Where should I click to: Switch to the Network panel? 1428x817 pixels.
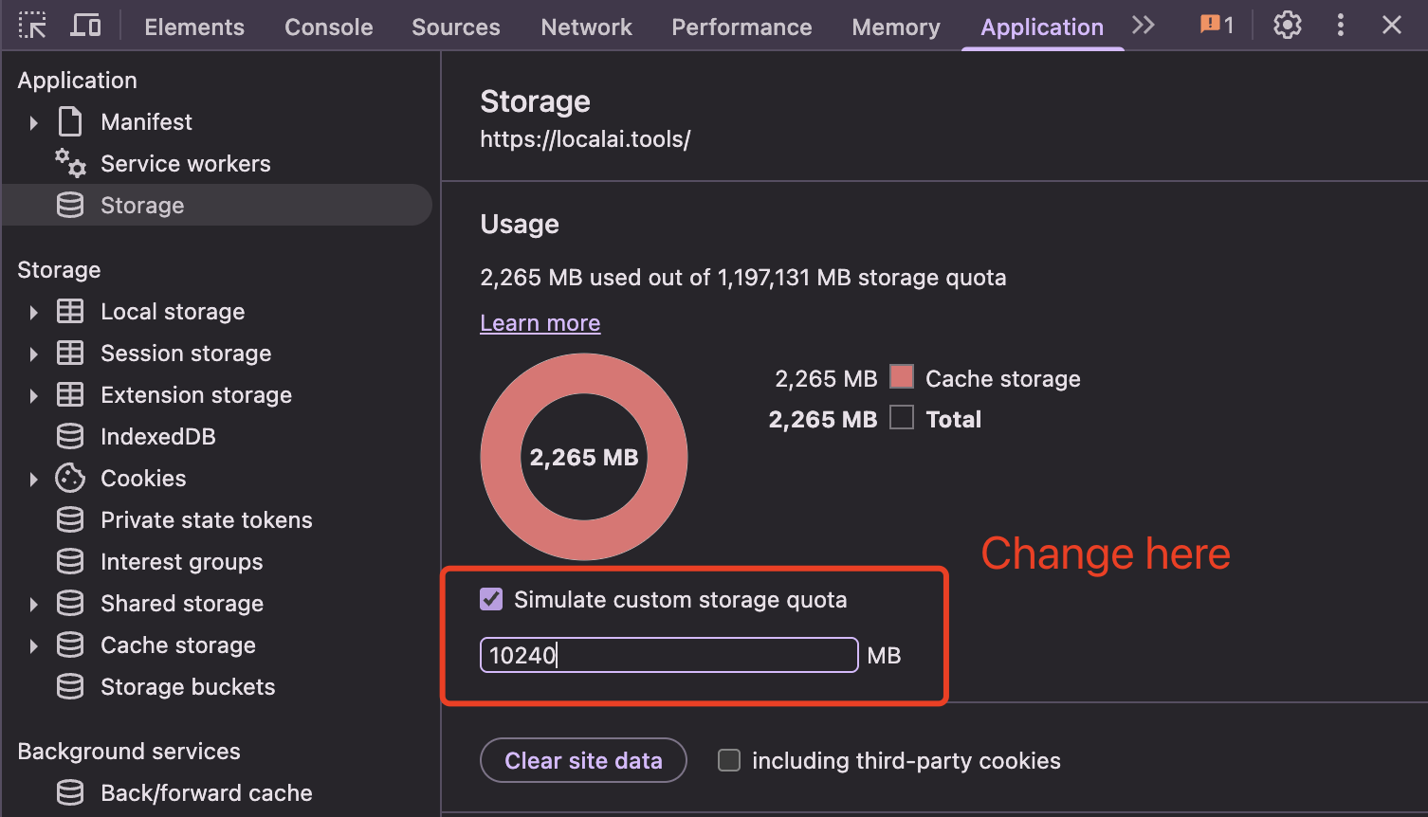coord(586,27)
